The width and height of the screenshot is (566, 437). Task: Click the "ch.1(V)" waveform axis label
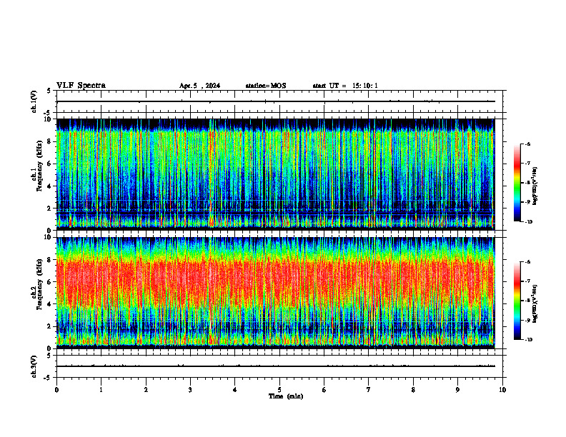point(34,101)
